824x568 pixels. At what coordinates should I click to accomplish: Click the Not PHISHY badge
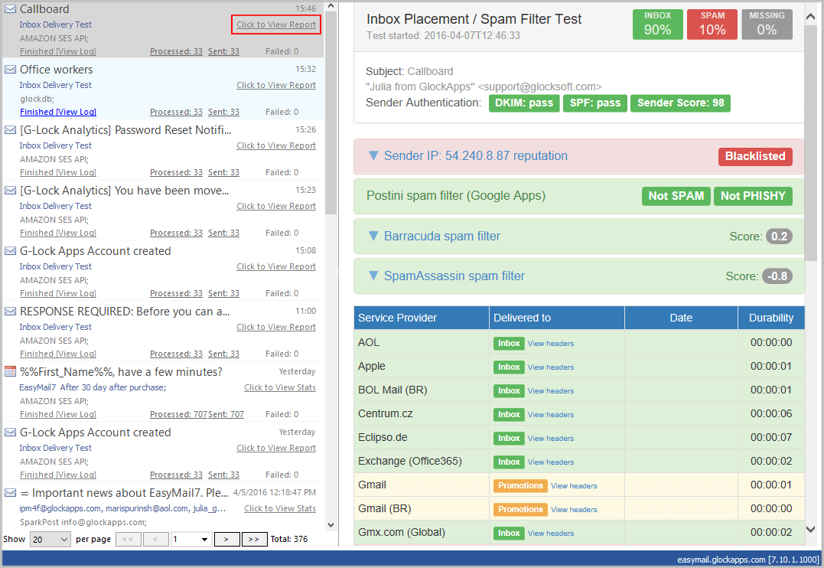(x=753, y=196)
